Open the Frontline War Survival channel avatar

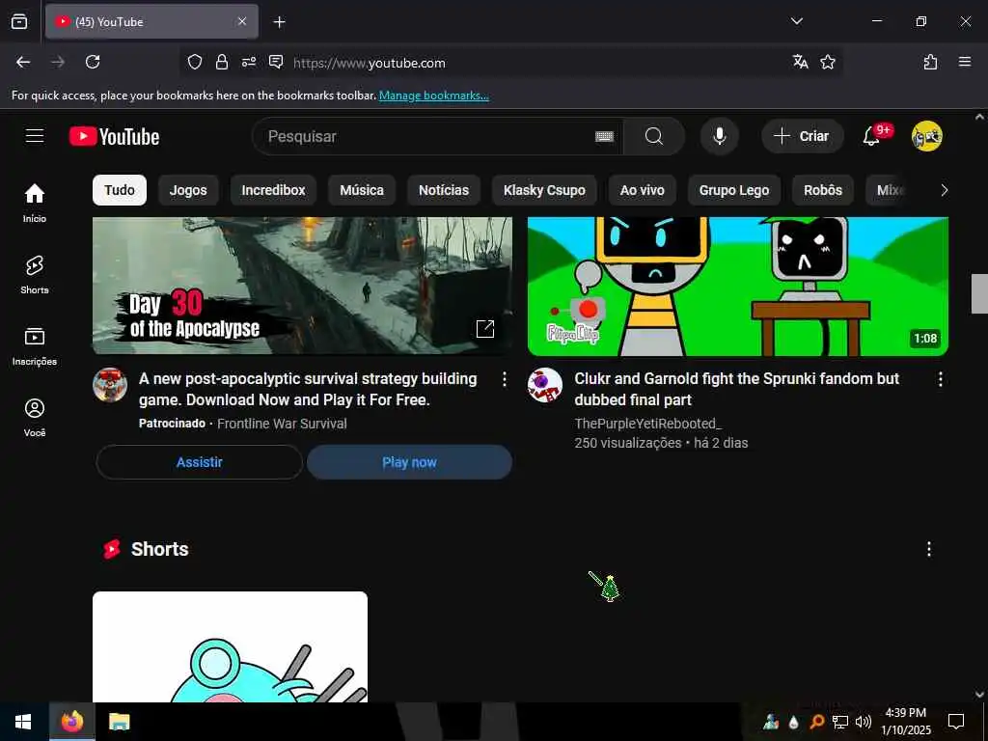110,385
